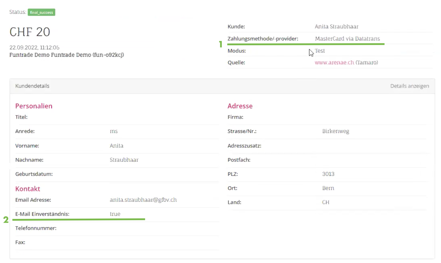
Task: Click the Kundendetails panel title
Action: coord(32,86)
